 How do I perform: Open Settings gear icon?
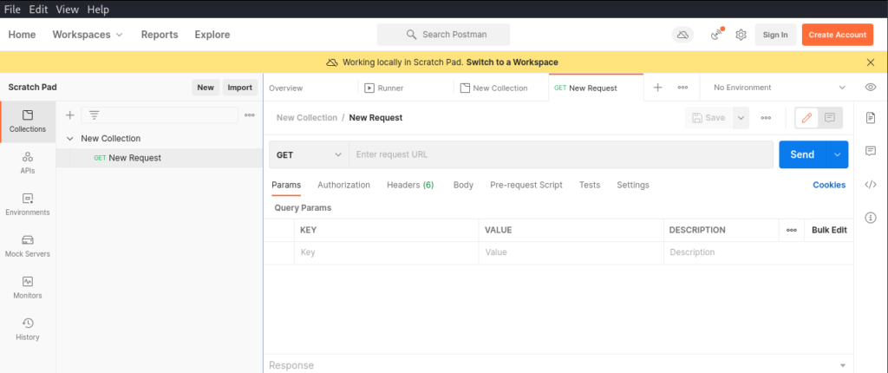(x=741, y=35)
